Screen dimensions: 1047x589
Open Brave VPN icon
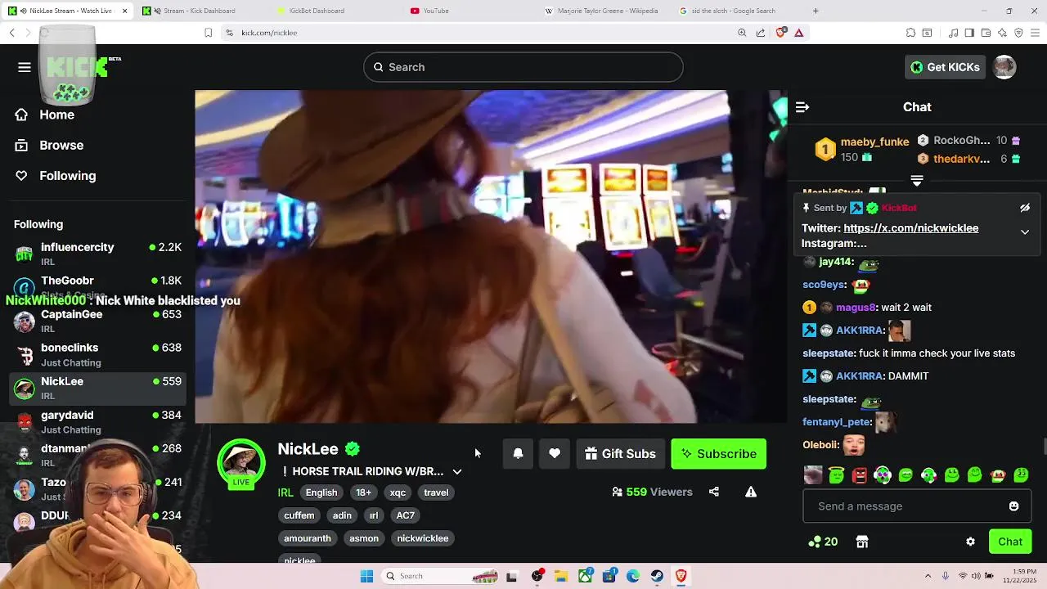tap(1018, 33)
